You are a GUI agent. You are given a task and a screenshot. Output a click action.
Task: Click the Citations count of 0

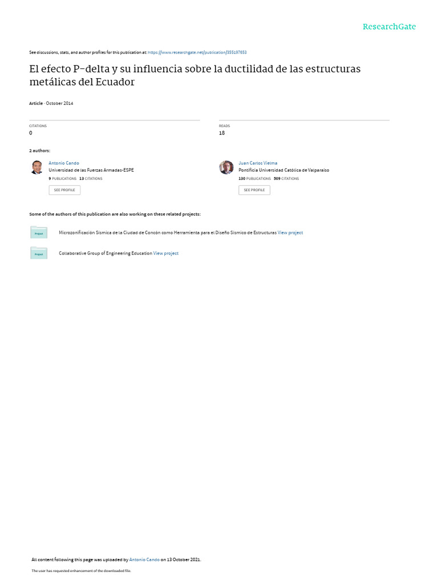31,133
